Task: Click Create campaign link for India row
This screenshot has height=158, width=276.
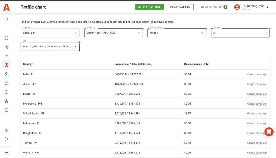Action: [x=257, y=74]
